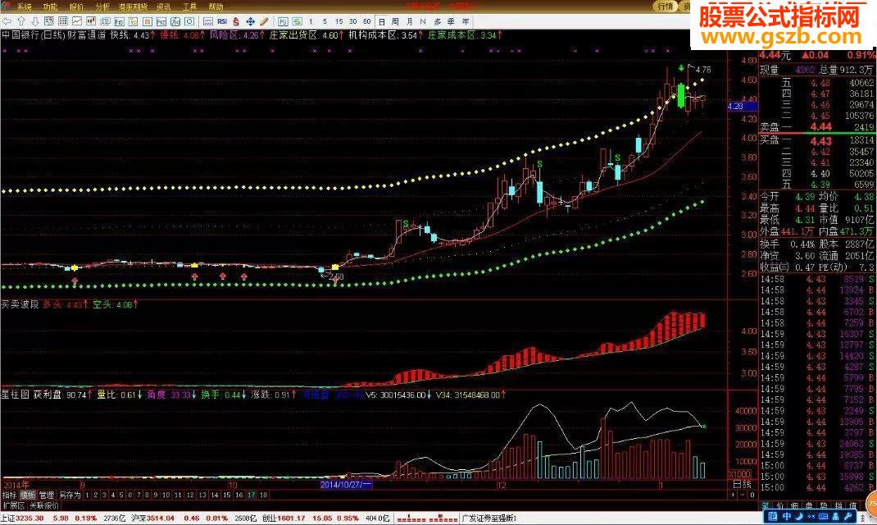Click the down arrow toolbar icon

(x=35, y=21)
